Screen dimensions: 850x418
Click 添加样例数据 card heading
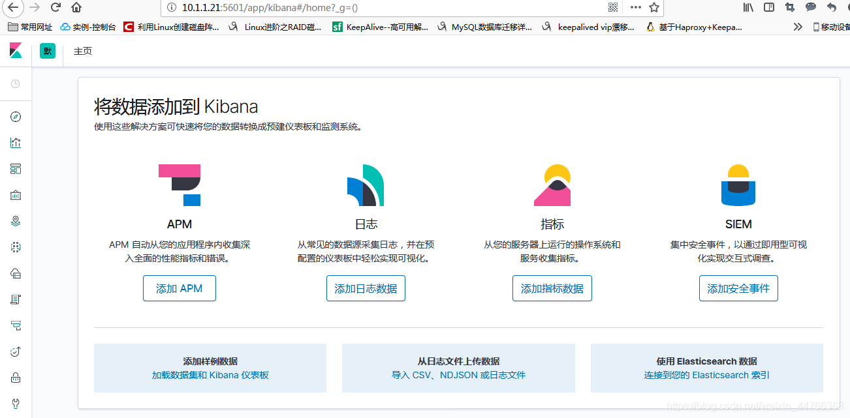click(x=210, y=361)
